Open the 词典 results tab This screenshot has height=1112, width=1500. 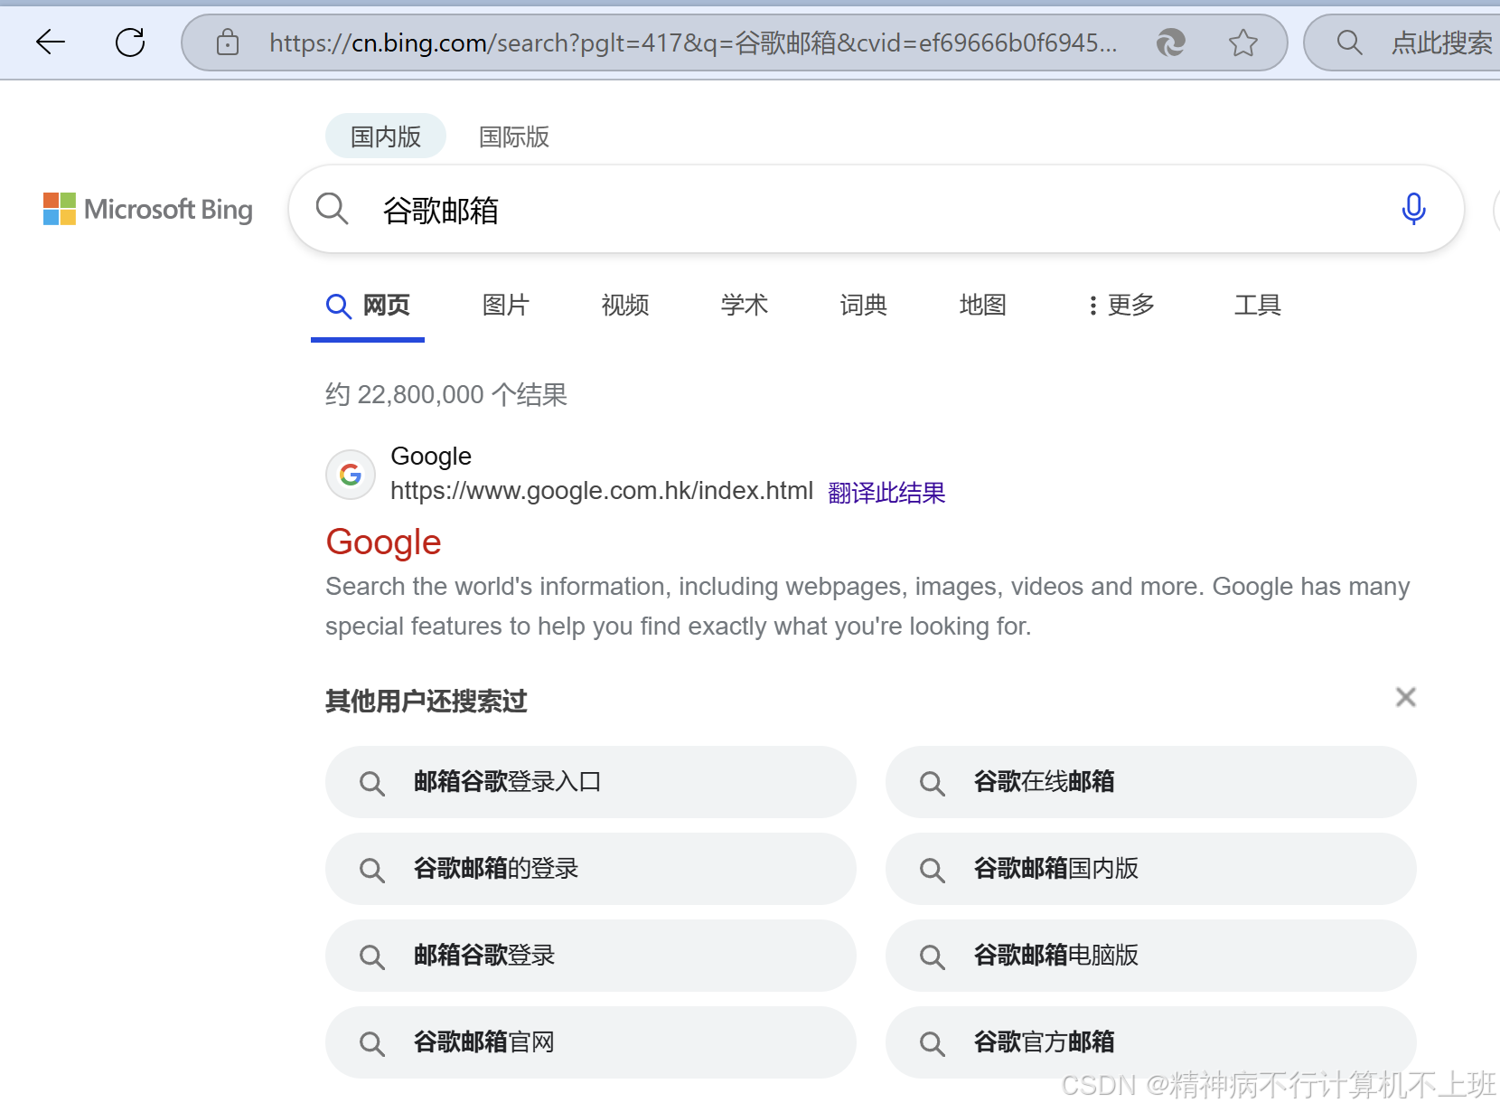[864, 306]
